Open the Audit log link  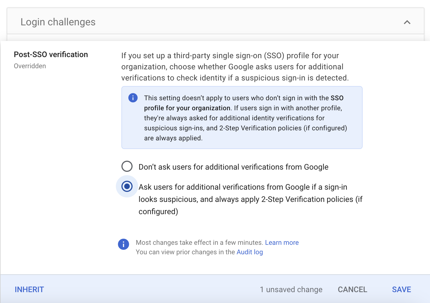[x=250, y=252]
